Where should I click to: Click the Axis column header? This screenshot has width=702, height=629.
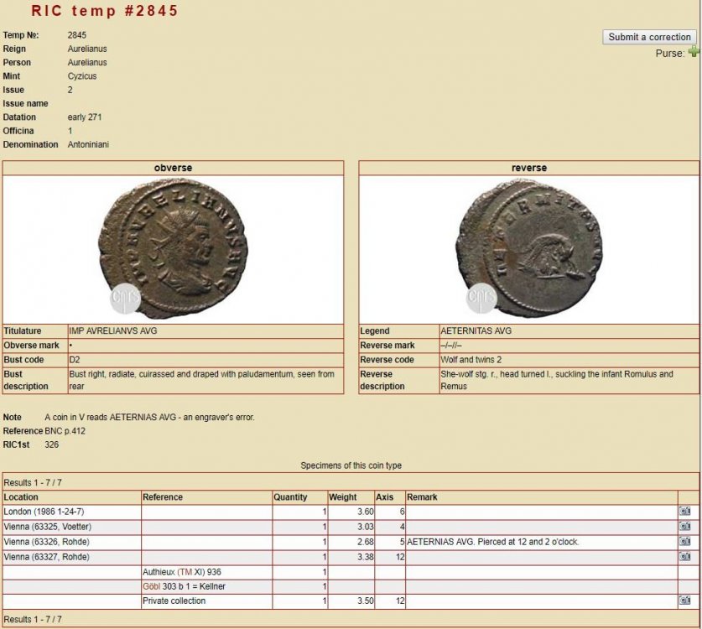coord(384,497)
